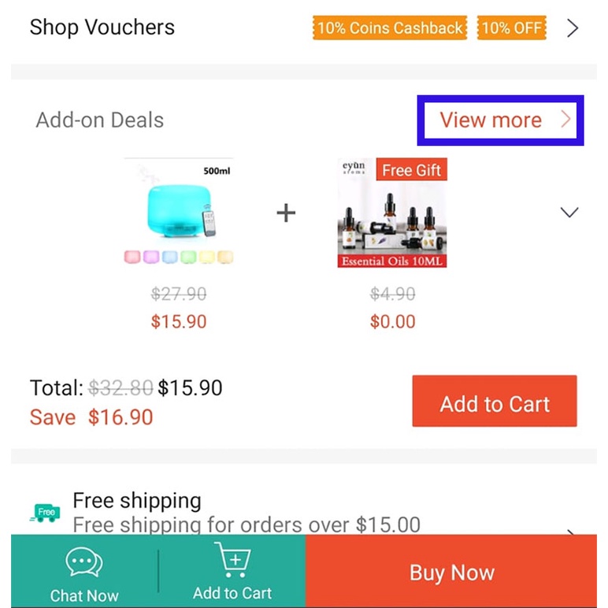This screenshot has width=608, height=608.
Task: Click the Add-on Deals section title
Action: click(100, 120)
